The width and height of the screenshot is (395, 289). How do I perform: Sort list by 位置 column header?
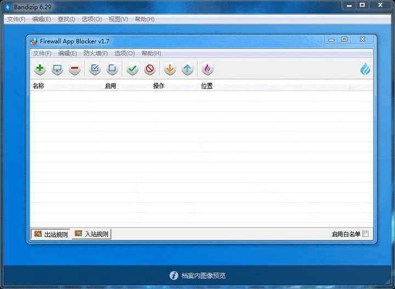point(207,86)
